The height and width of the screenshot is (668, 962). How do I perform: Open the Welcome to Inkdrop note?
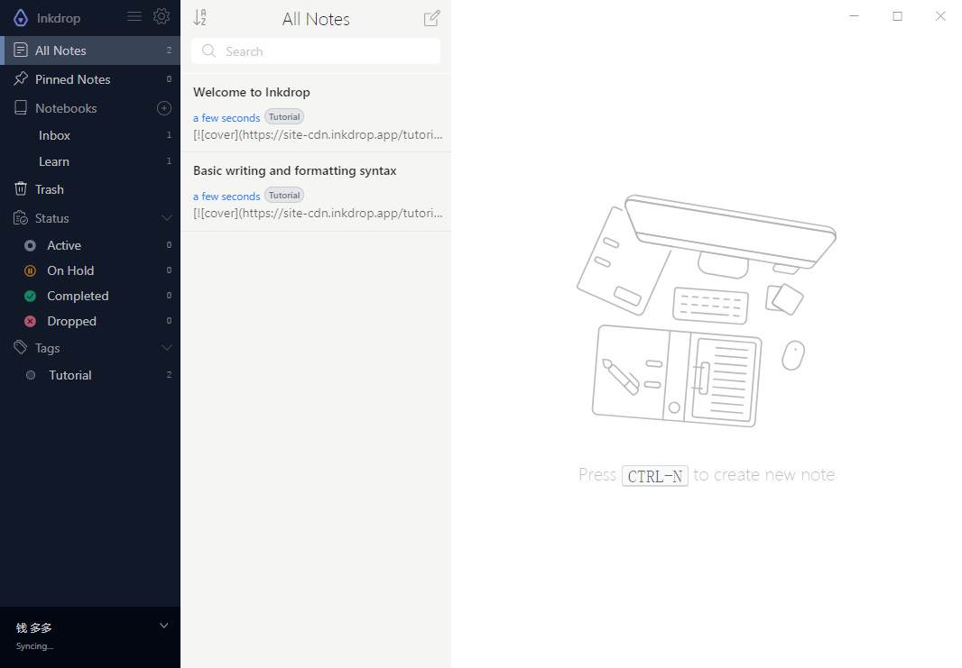pos(316,113)
